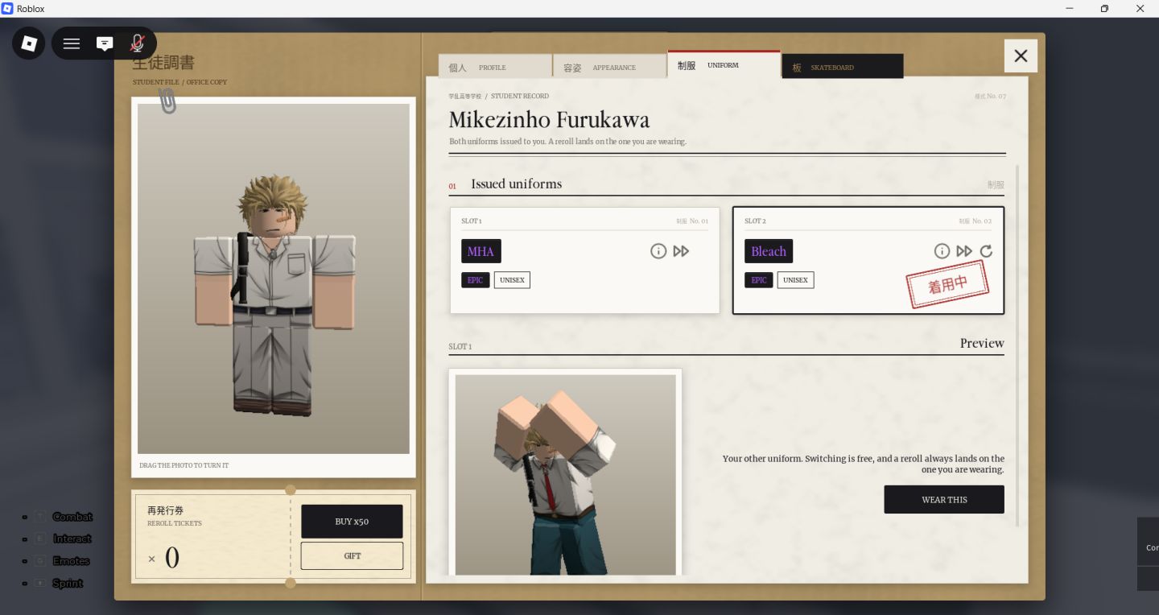Click the Emotes hotkey label
The width and height of the screenshot is (1159, 615).
coord(71,561)
